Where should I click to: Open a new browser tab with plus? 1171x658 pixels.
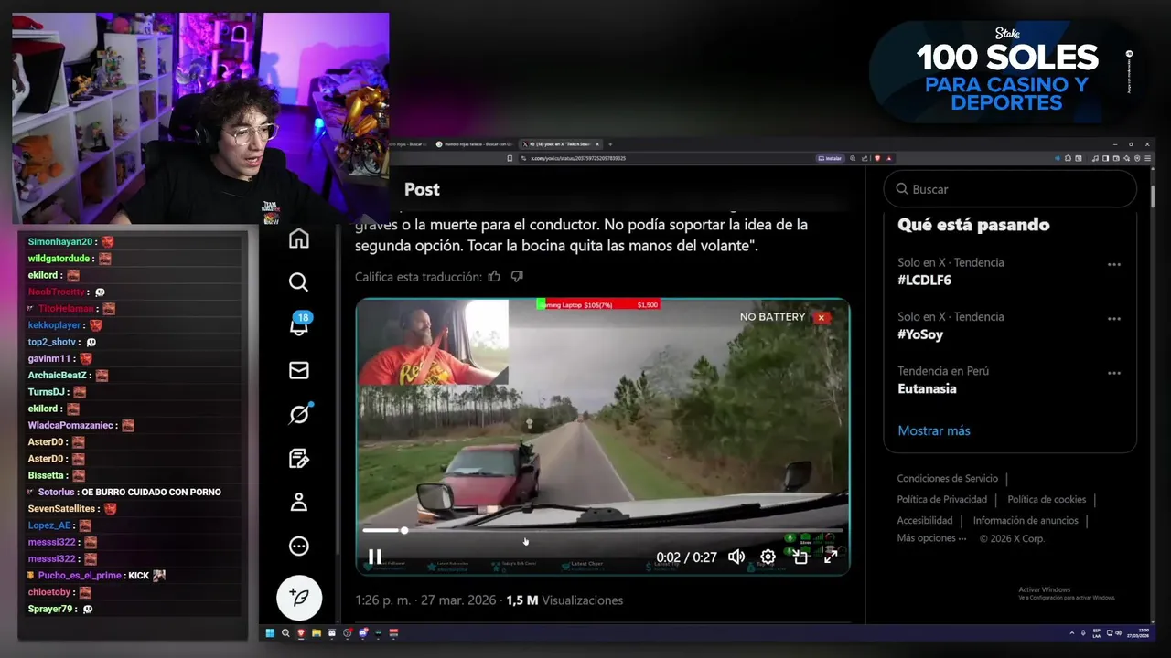(610, 144)
